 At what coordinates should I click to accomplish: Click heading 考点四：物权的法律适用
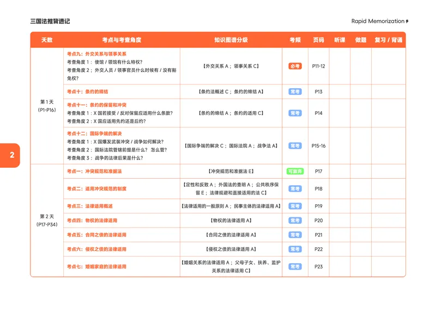pyautogui.click(x=92, y=221)
